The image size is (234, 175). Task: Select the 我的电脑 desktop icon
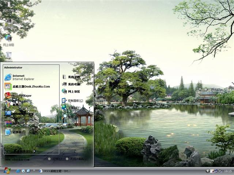coord(8,24)
